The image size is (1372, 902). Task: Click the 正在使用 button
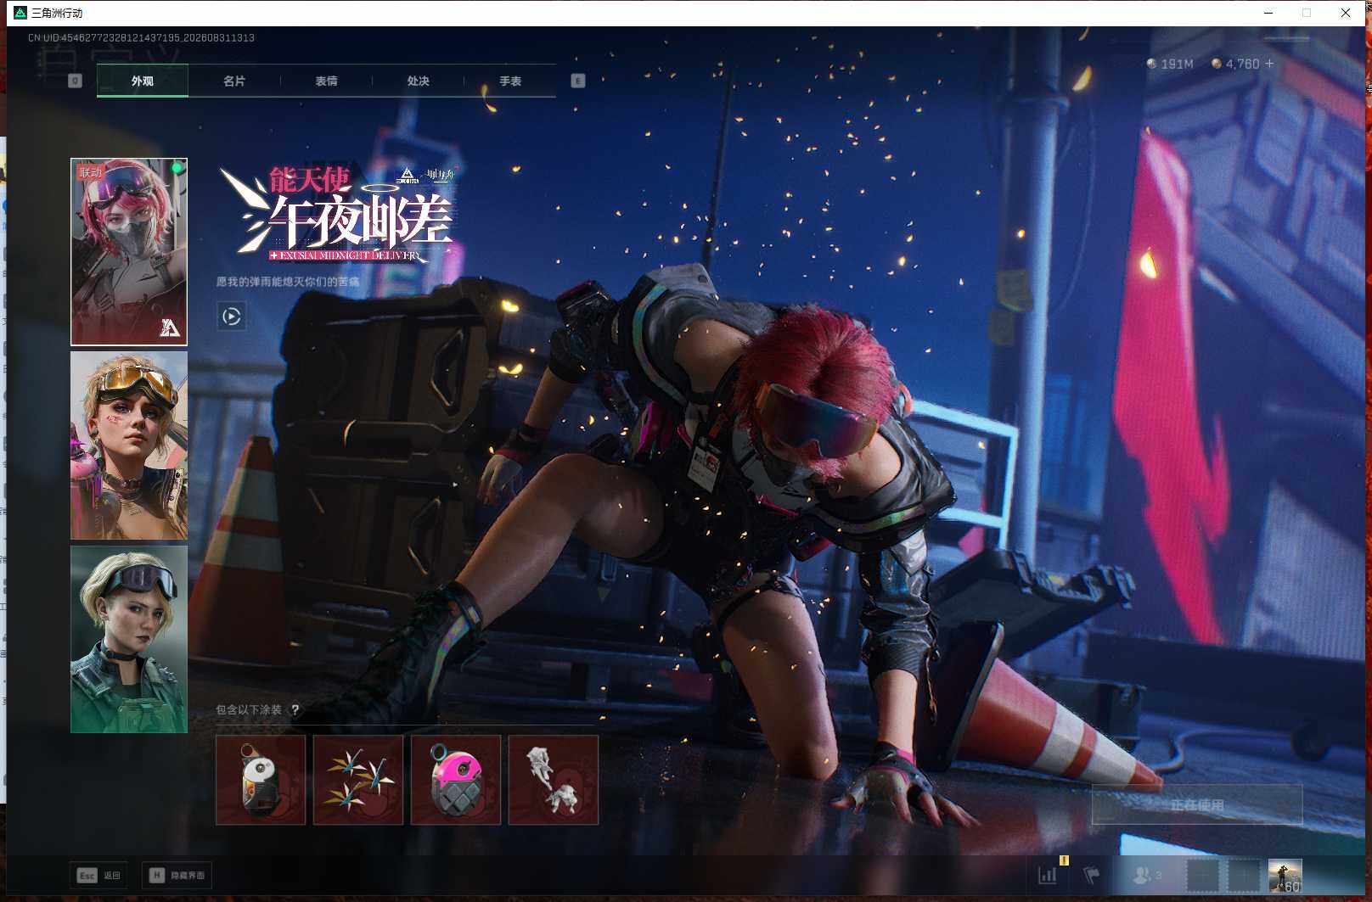click(x=1197, y=804)
